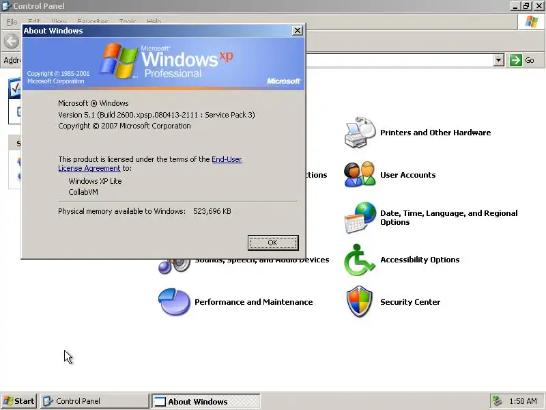Select the About Windows taskbar button
This screenshot has height=410, width=546.
coord(206,401)
